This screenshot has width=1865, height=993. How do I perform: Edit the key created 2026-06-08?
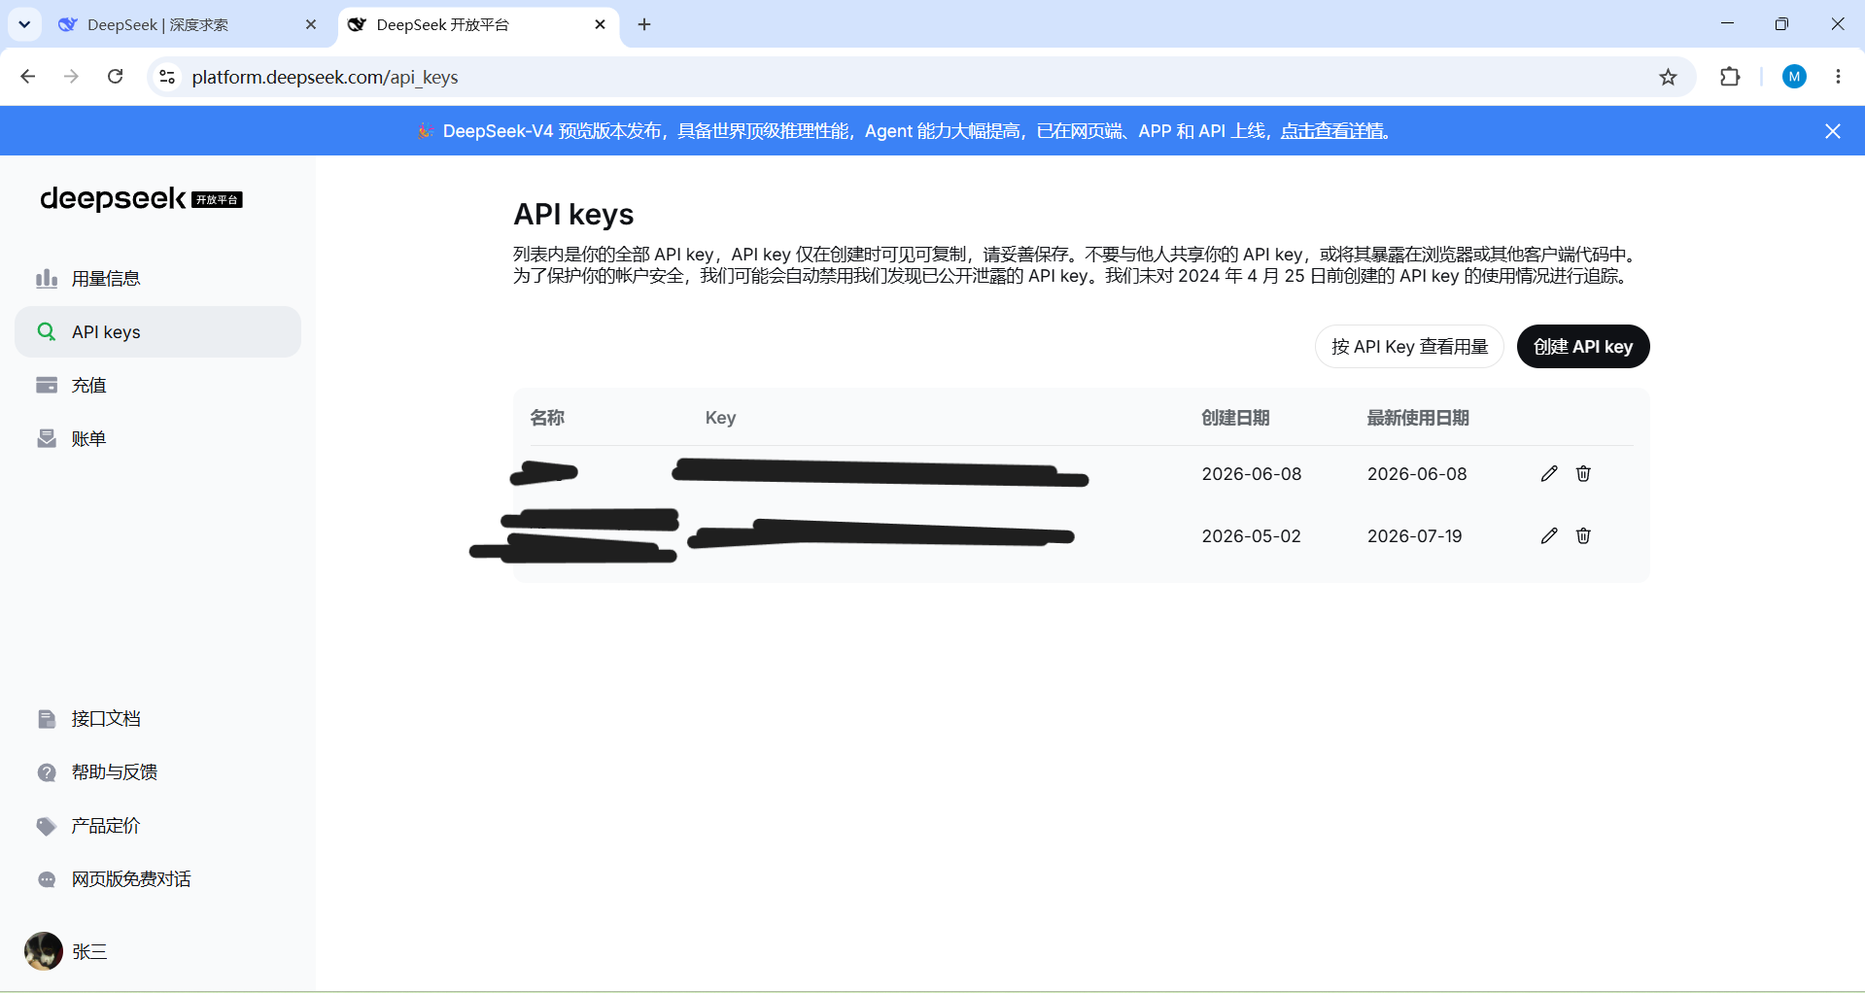(1549, 474)
